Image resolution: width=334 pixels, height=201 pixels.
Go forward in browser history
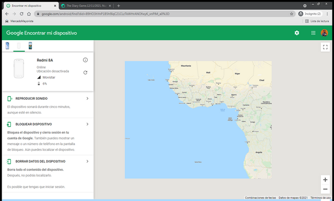pyautogui.click(x=14, y=14)
